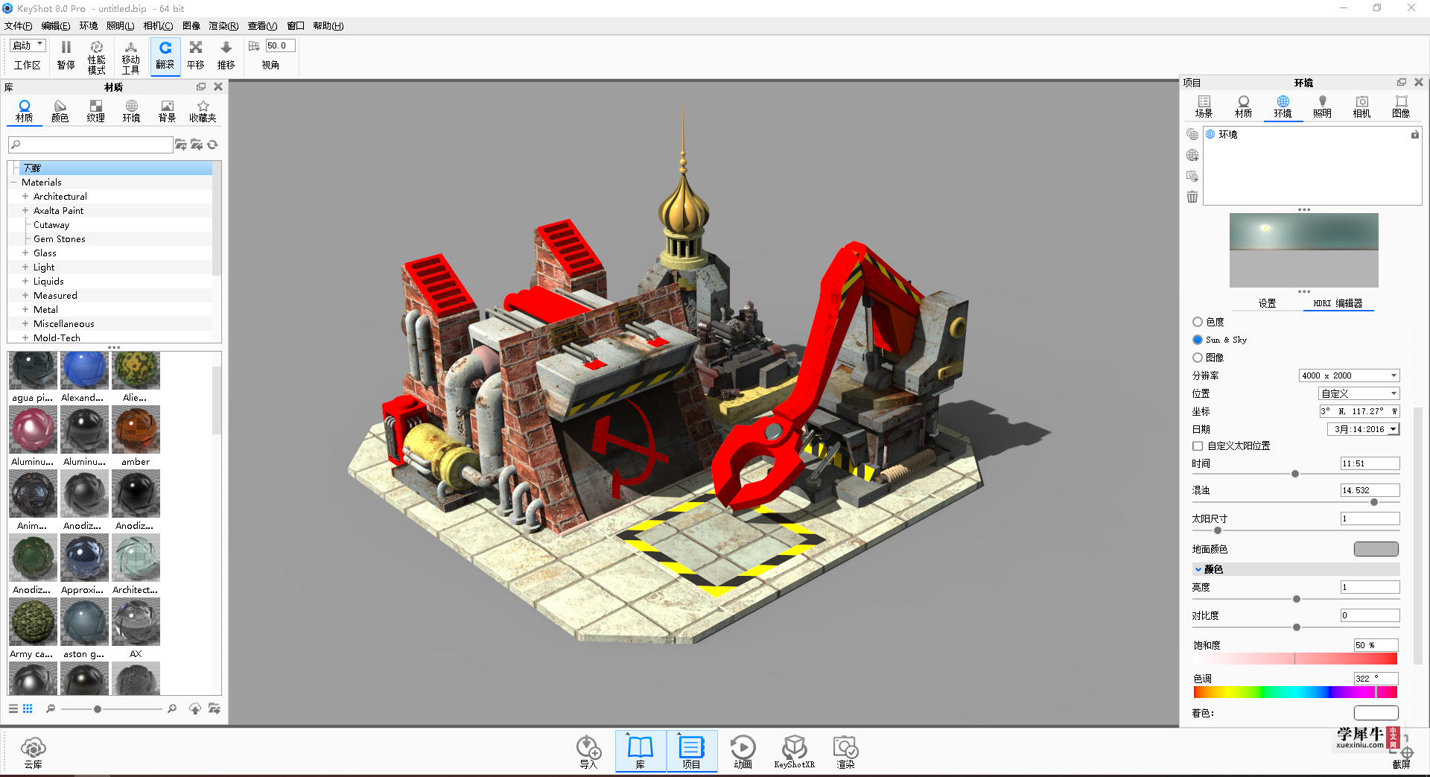Select the 色度 radio option
The image size is (1430, 777).
point(1198,322)
